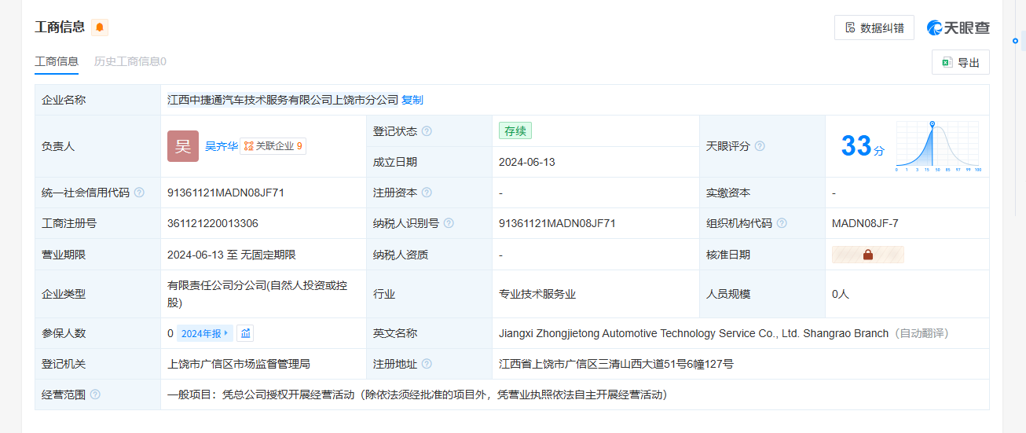Viewport: 1026px width, 433px height.
Task: Click the help icon next to 注册资本
Action: coord(427,193)
